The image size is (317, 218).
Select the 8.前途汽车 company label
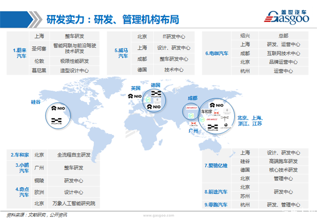[216, 192]
